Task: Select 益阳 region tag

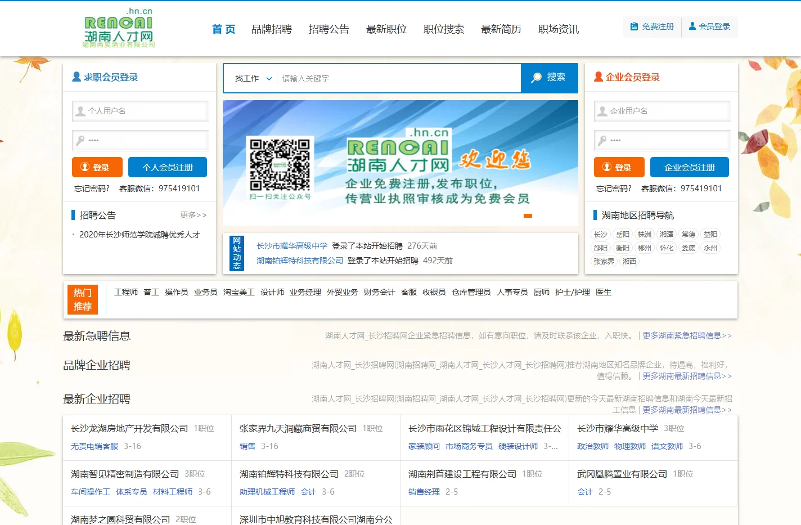Action: click(710, 234)
